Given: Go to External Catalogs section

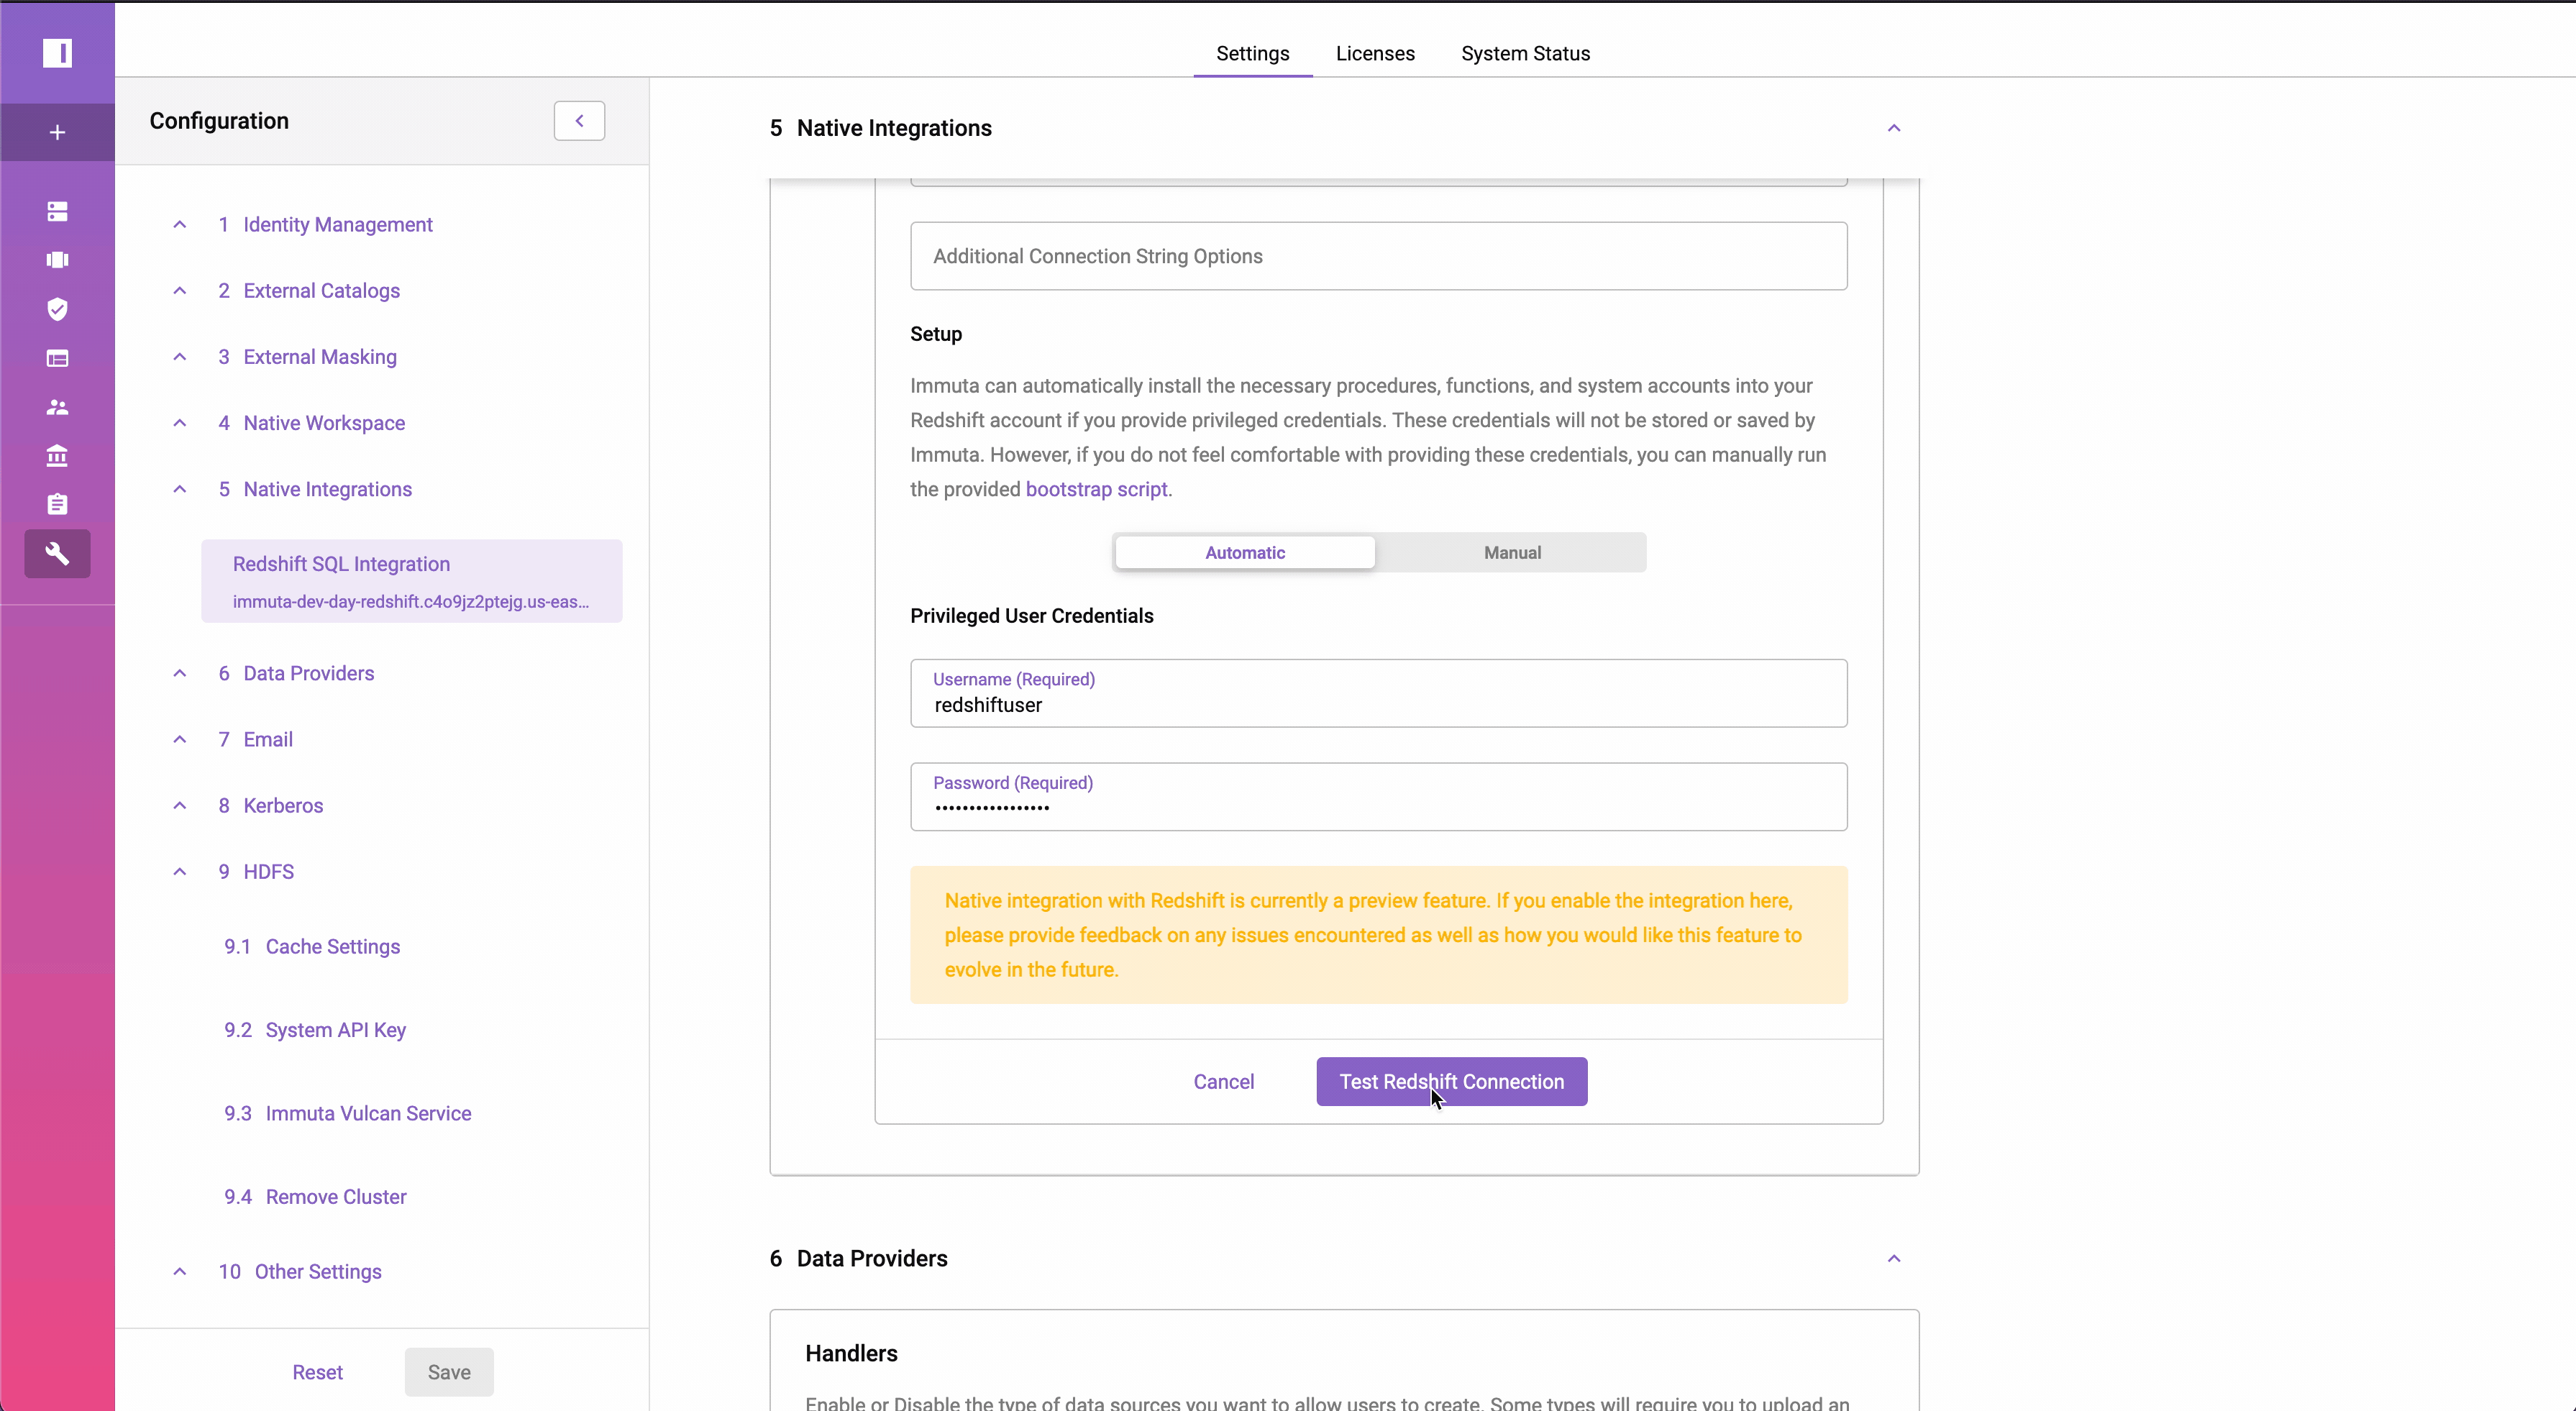Looking at the screenshot, I should click(309, 291).
